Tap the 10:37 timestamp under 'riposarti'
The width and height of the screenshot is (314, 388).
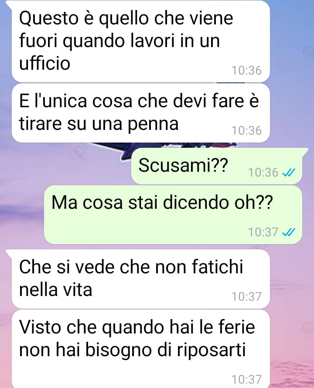pyautogui.click(x=246, y=379)
